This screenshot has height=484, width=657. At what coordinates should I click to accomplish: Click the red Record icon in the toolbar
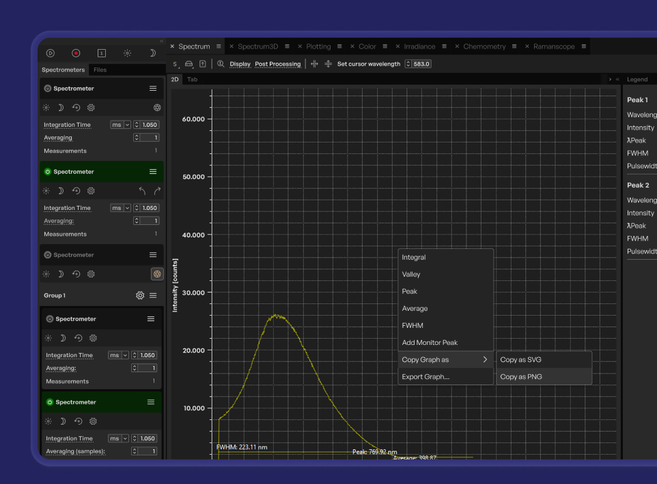point(76,52)
